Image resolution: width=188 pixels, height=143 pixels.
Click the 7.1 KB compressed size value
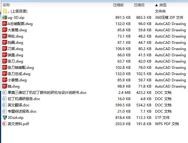[x=146, y=111]
